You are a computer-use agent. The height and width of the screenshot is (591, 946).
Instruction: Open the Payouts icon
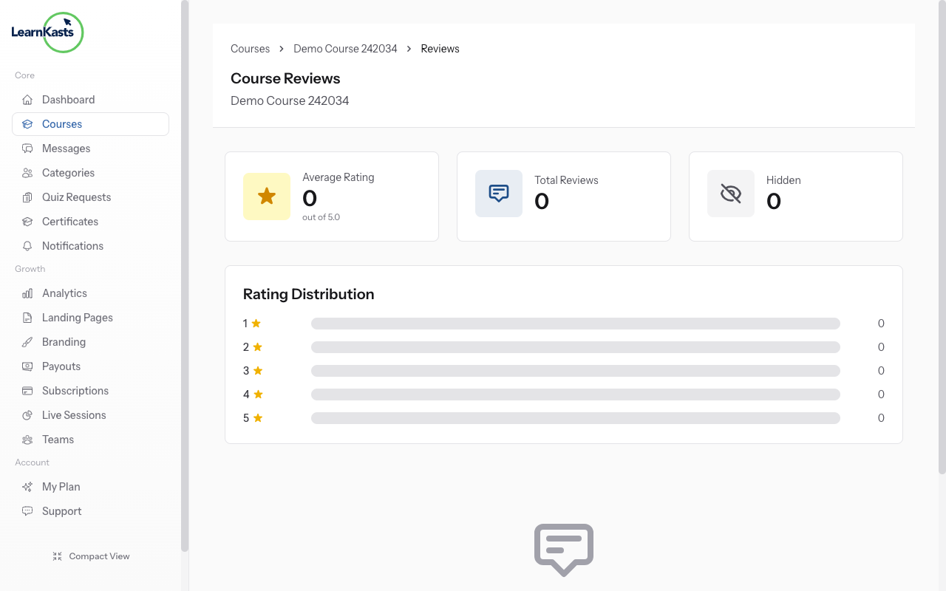(x=27, y=366)
